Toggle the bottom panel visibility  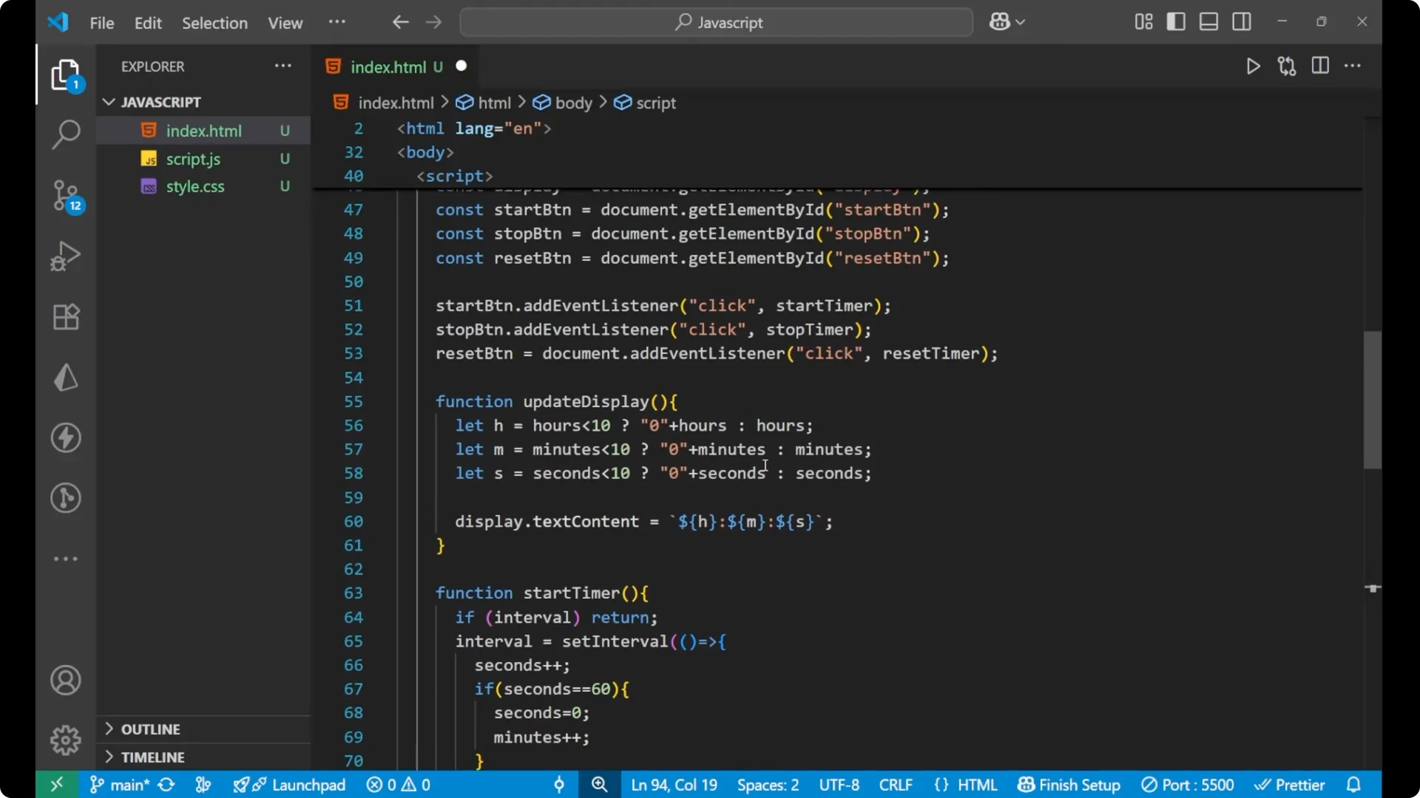(x=1208, y=21)
